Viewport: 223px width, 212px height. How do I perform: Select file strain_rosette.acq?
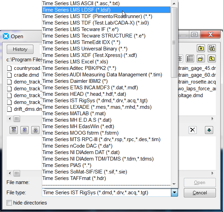click(x=197, y=82)
